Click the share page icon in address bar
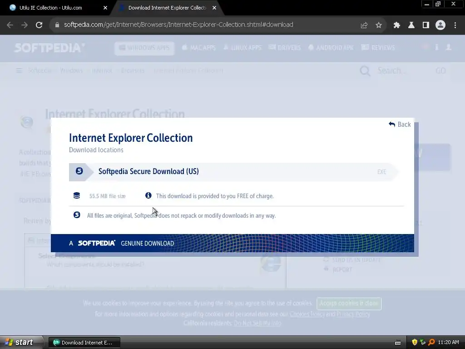Viewport: 465px width, 349px height. tap(364, 25)
